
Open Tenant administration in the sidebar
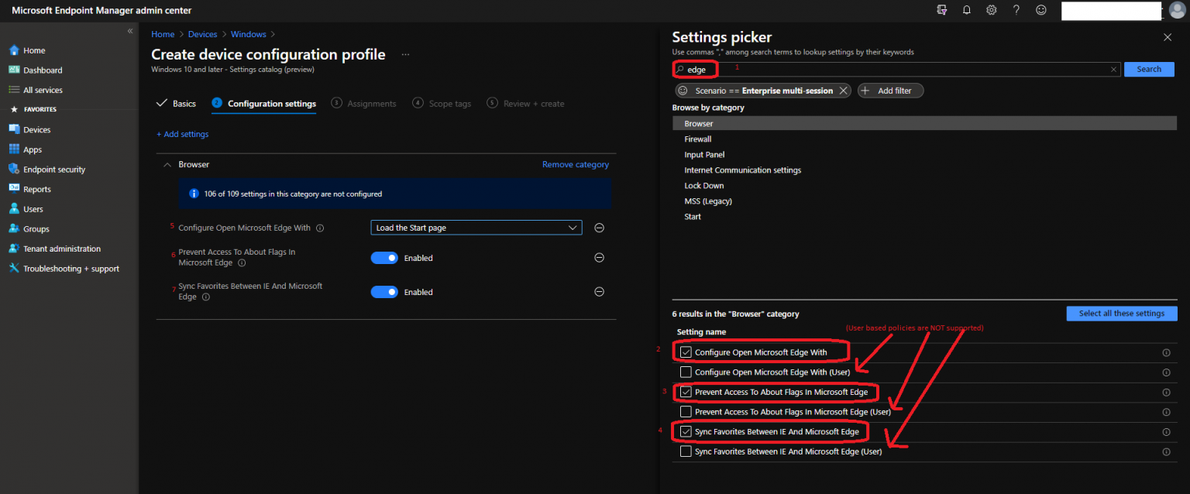pos(62,249)
